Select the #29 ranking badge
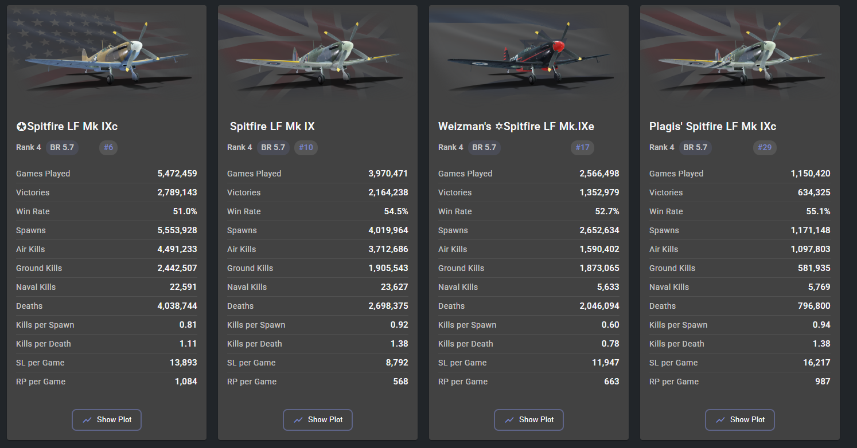The height and width of the screenshot is (448, 857). [765, 147]
